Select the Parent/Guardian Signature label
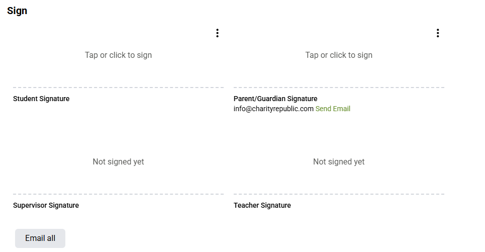The height and width of the screenshot is (252, 485). point(275,99)
